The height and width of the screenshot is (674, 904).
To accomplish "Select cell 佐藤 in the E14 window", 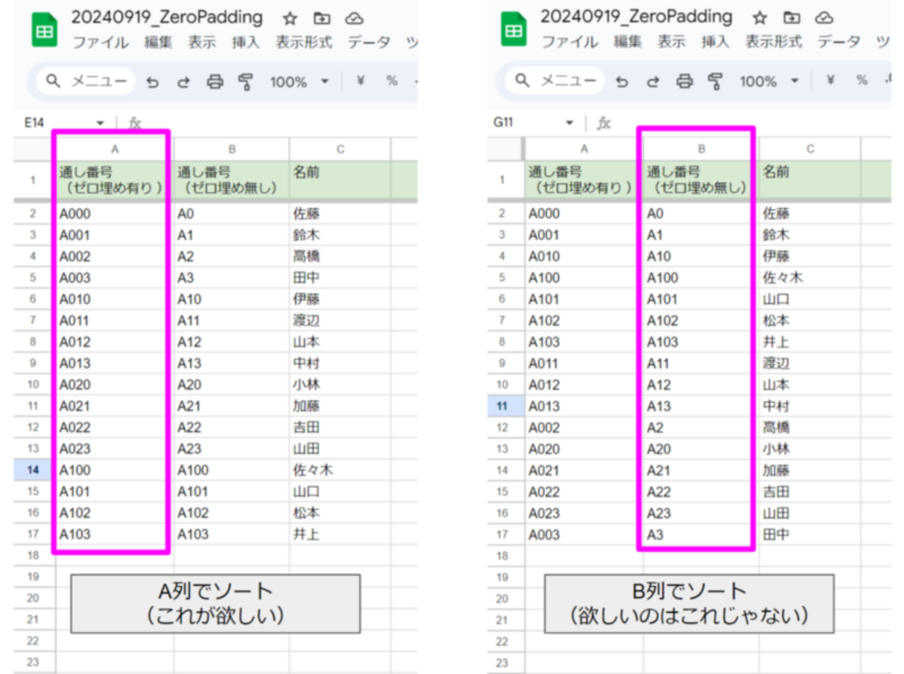I will pyautogui.click(x=340, y=214).
